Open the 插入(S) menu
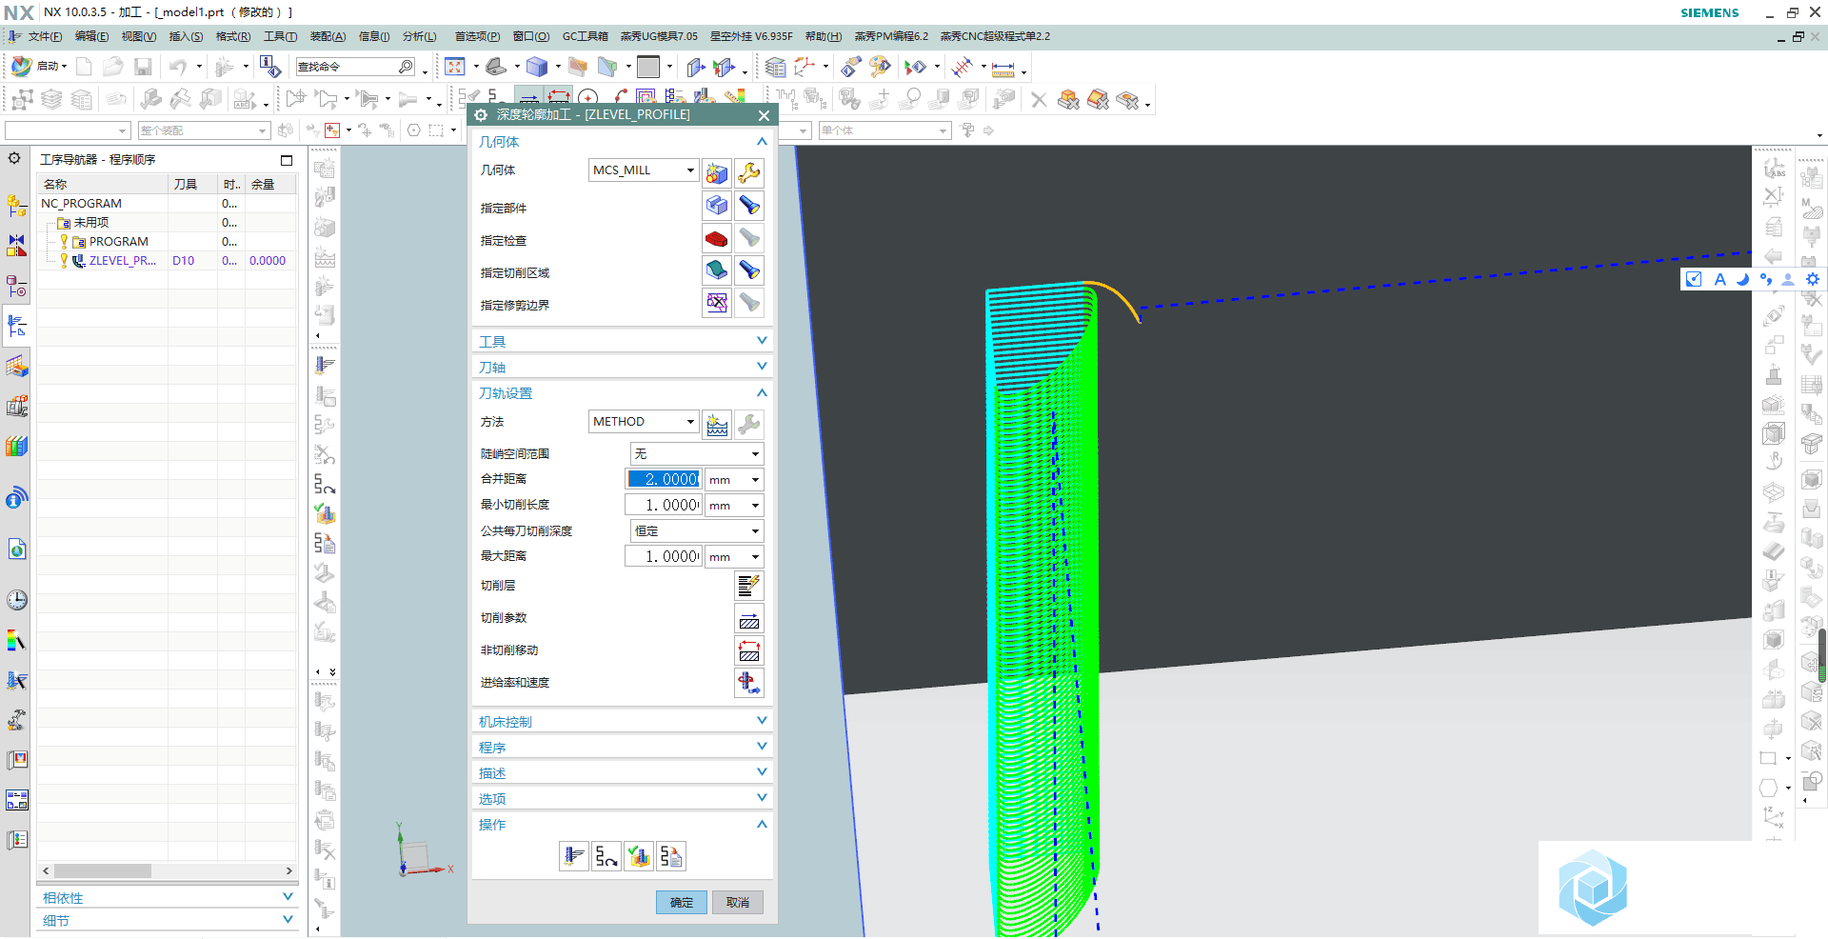 pyautogui.click(x=186, y=36)
